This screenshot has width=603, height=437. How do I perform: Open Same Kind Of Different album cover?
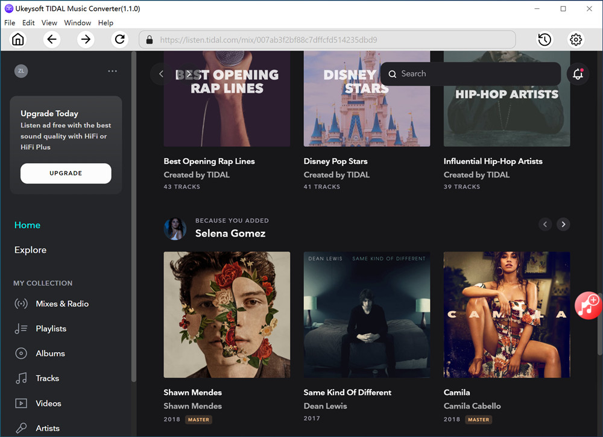pyautogui.click(x=367, y=314)
